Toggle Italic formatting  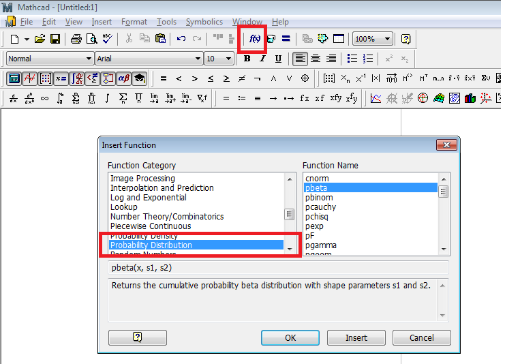262,59
